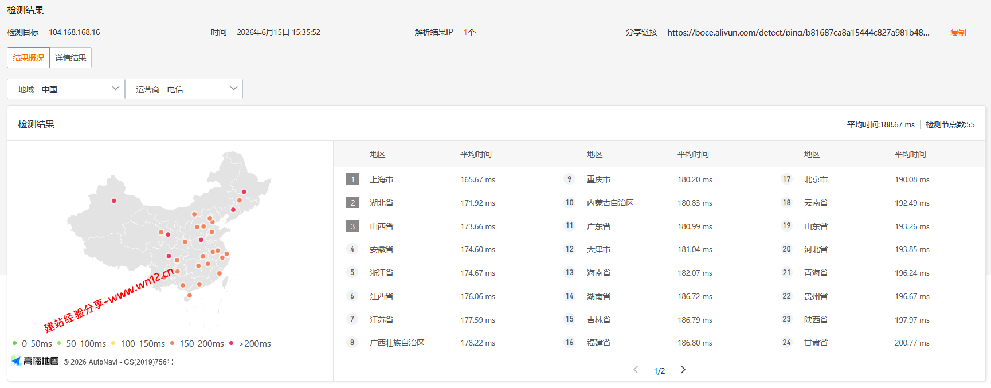Click the first 地区 column header
Viewport: 991px width, 388px height.
tap(378, 154)
